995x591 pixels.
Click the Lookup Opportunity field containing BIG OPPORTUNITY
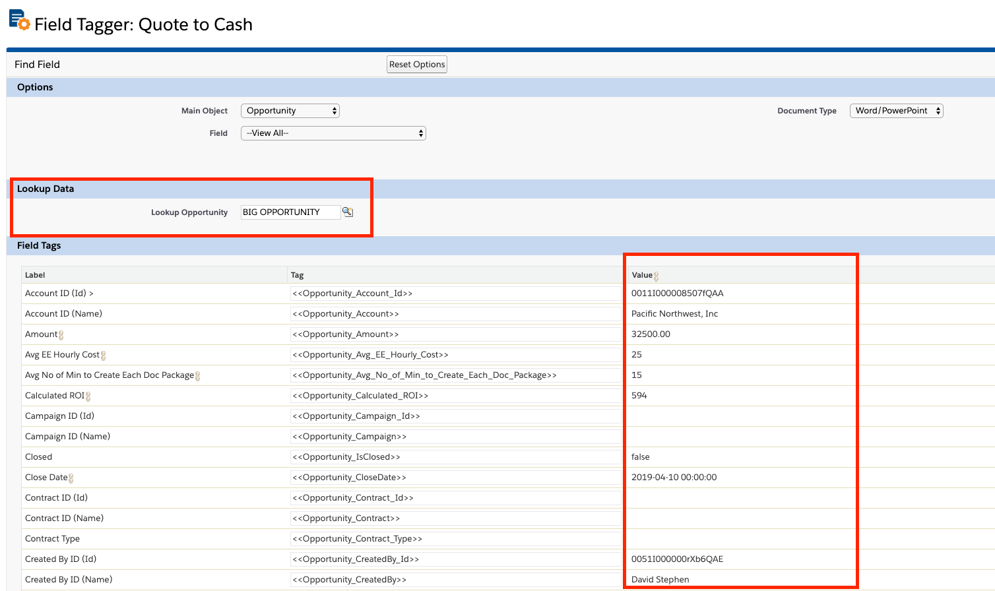[291, 212]
